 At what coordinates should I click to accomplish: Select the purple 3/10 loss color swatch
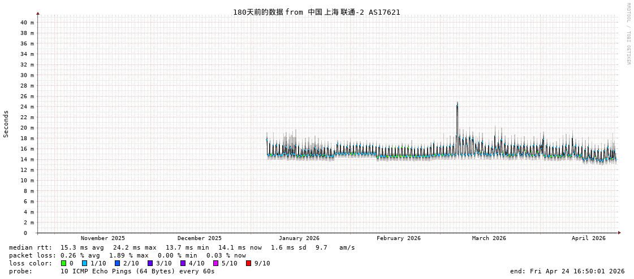[150, 263]
